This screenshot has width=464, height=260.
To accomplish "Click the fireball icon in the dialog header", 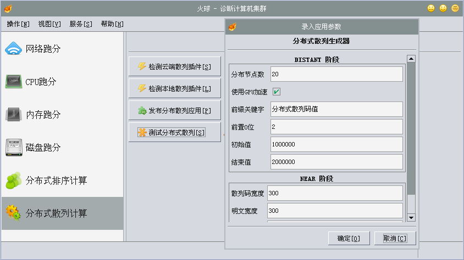I will click(x=233, y=26).
